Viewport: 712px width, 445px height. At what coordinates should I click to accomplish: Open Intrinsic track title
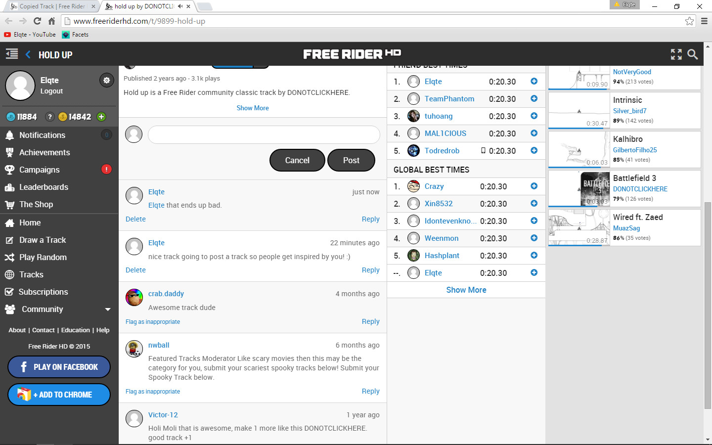coord(627,100)
